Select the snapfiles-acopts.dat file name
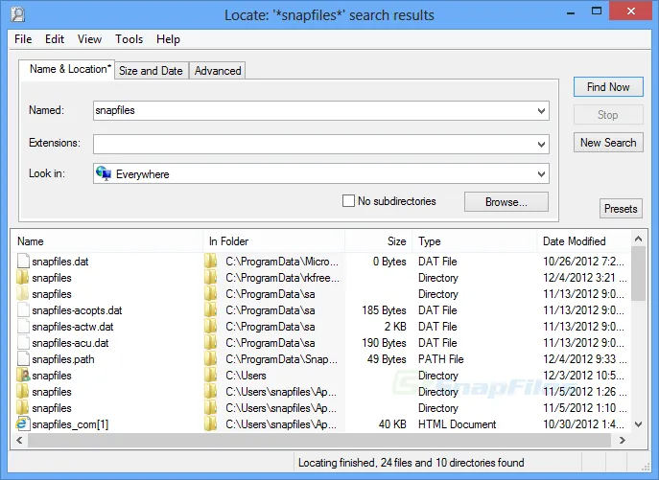The height and width of the screenshot is (480, 659). [77, 310]
